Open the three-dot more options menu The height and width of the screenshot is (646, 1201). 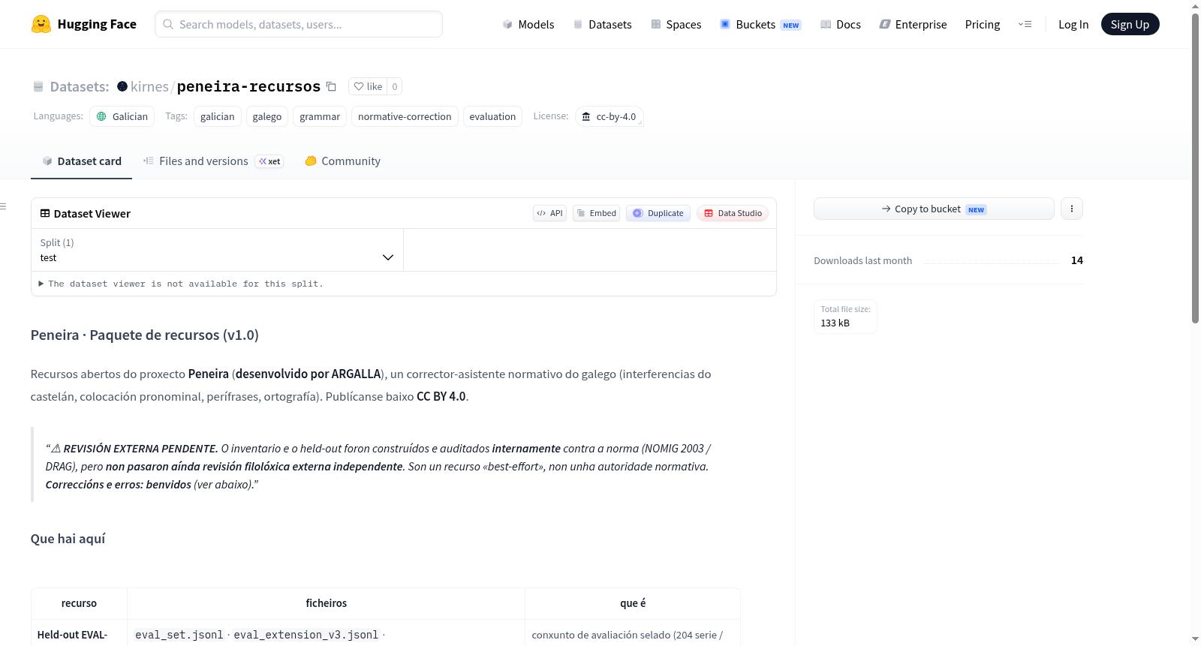point(1072,209)
